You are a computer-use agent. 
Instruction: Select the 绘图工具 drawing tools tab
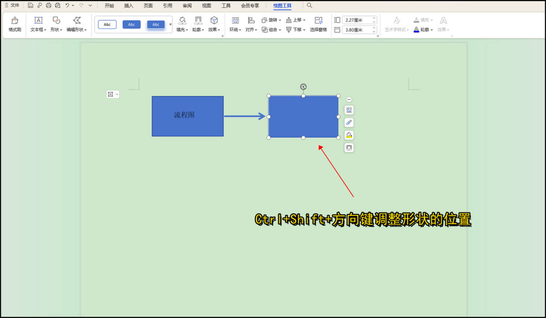click(283, 6)
